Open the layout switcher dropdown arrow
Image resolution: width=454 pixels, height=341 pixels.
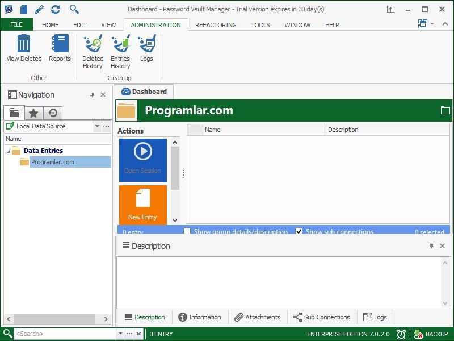click(x=432, y=24)
